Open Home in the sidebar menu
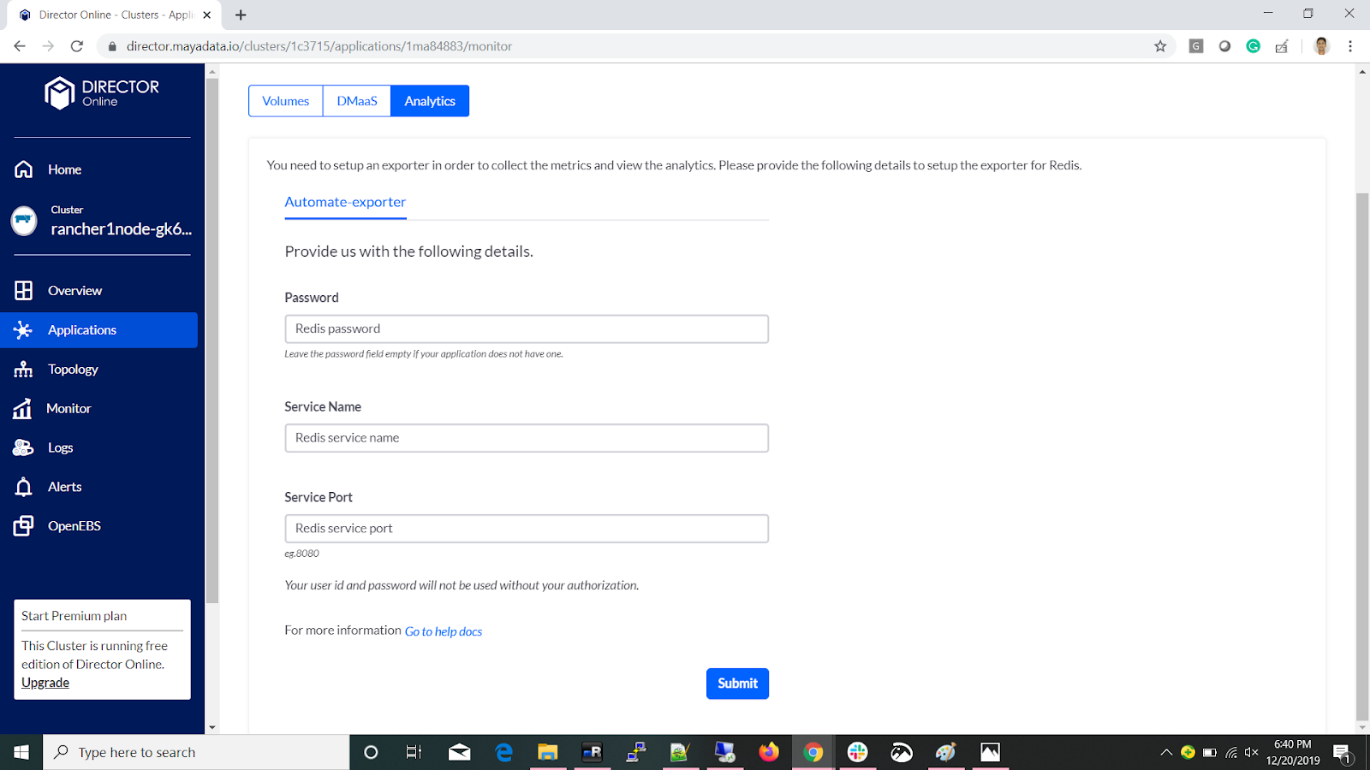This screenshot has height=770, width=1370. coord(65,169)
